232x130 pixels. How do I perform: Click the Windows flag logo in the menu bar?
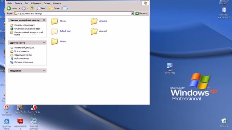coord(145,3)
